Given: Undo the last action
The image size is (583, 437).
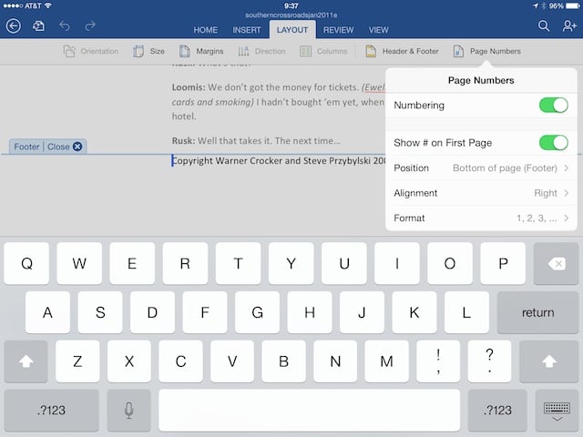Looking at the screenshot, I should tap(65, 26).
